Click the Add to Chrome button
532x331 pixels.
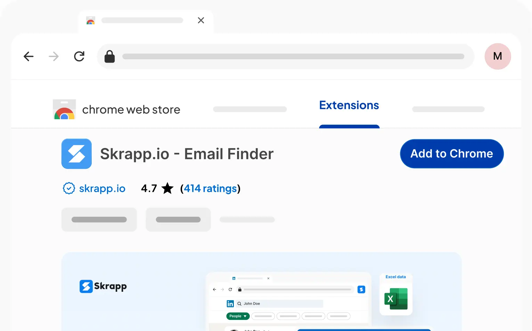(451, 154)
